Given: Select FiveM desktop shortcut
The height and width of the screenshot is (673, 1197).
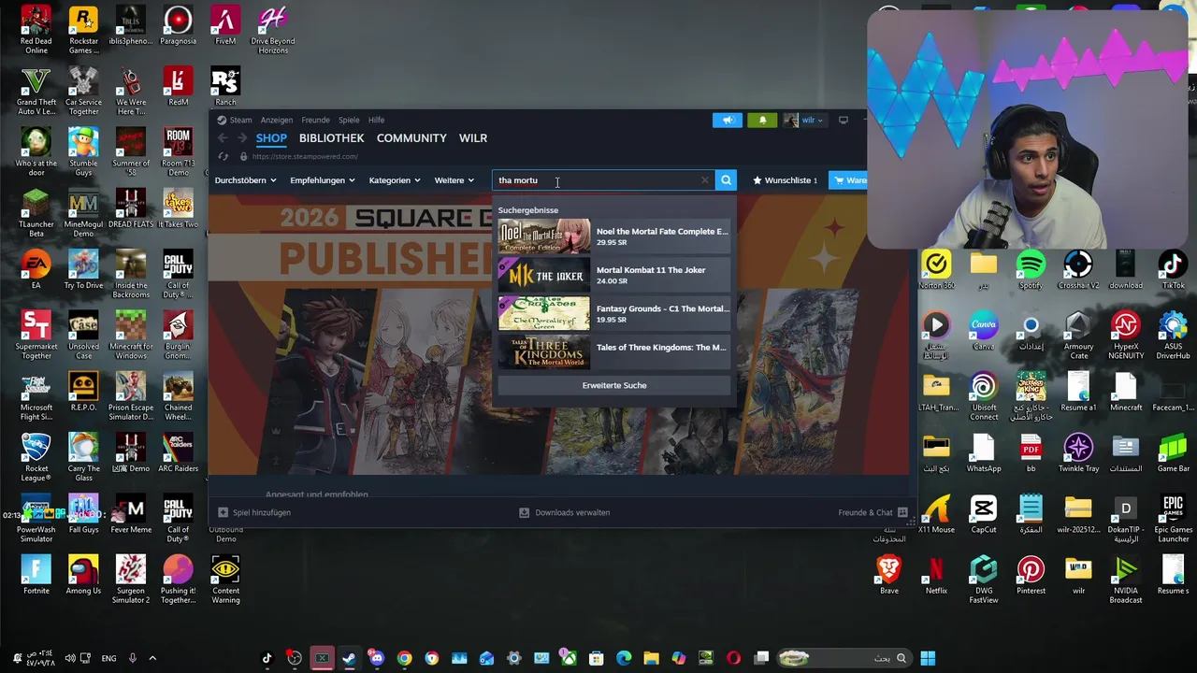Looking at the screenshot, I should point(225,25).
